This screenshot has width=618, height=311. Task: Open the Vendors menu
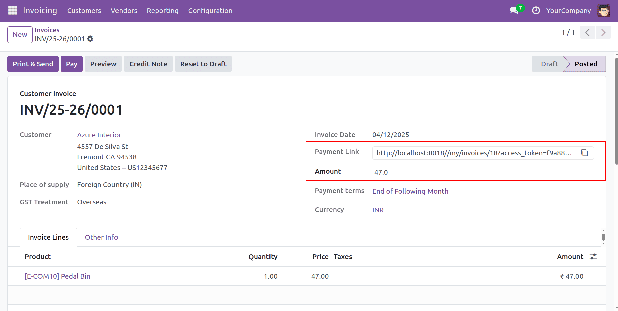pyautogui.click(x=124, y=11)
